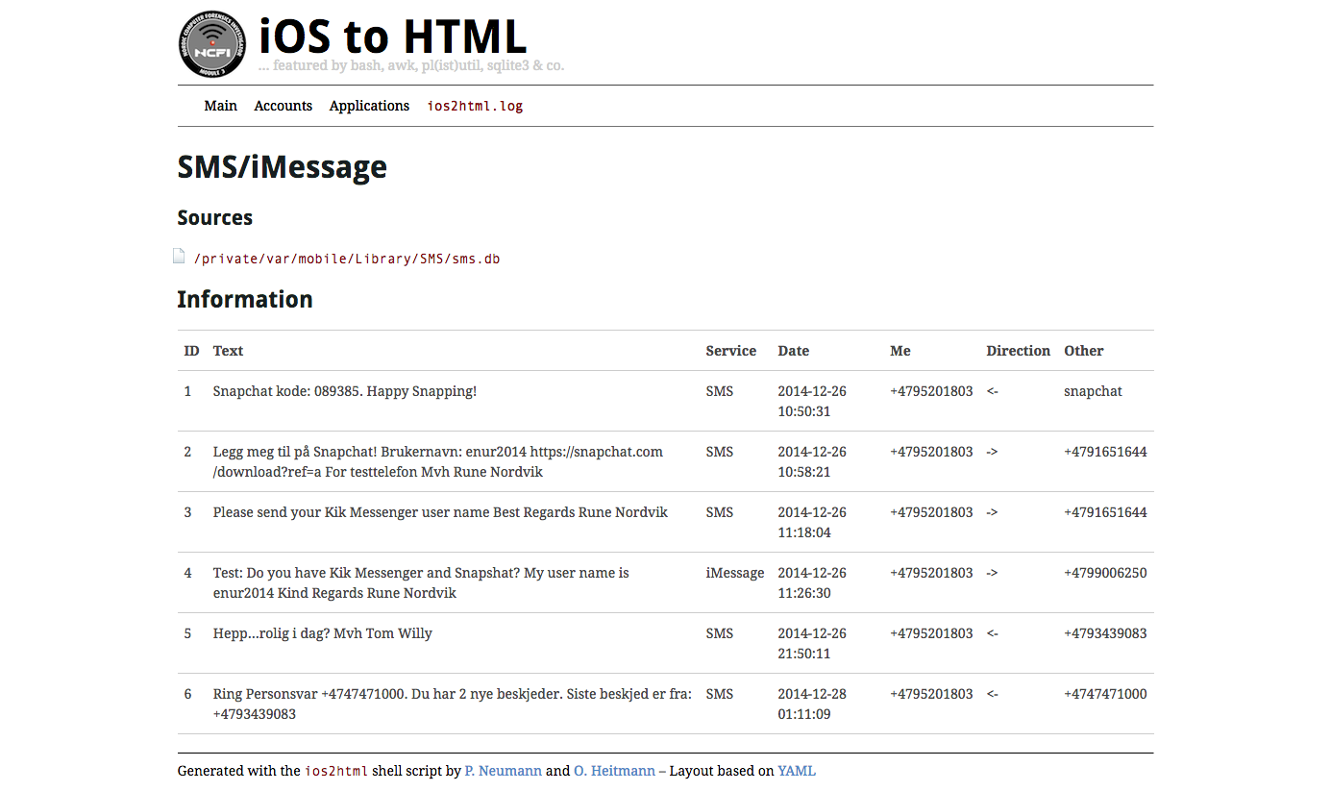The image size is (1331, 791).
Task: Click date 2014-12-28 01:11:09
Action: tap(812, 704)
